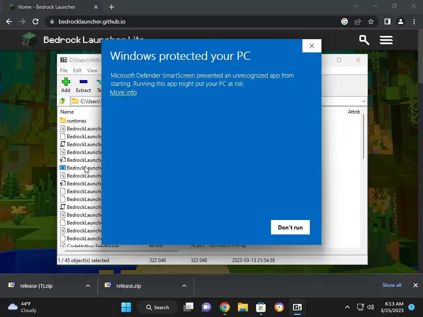The height and width of the screenshot is (317, 423).
Task: Open Chrome three-dot menu
Action: click(x=414, y=21)
